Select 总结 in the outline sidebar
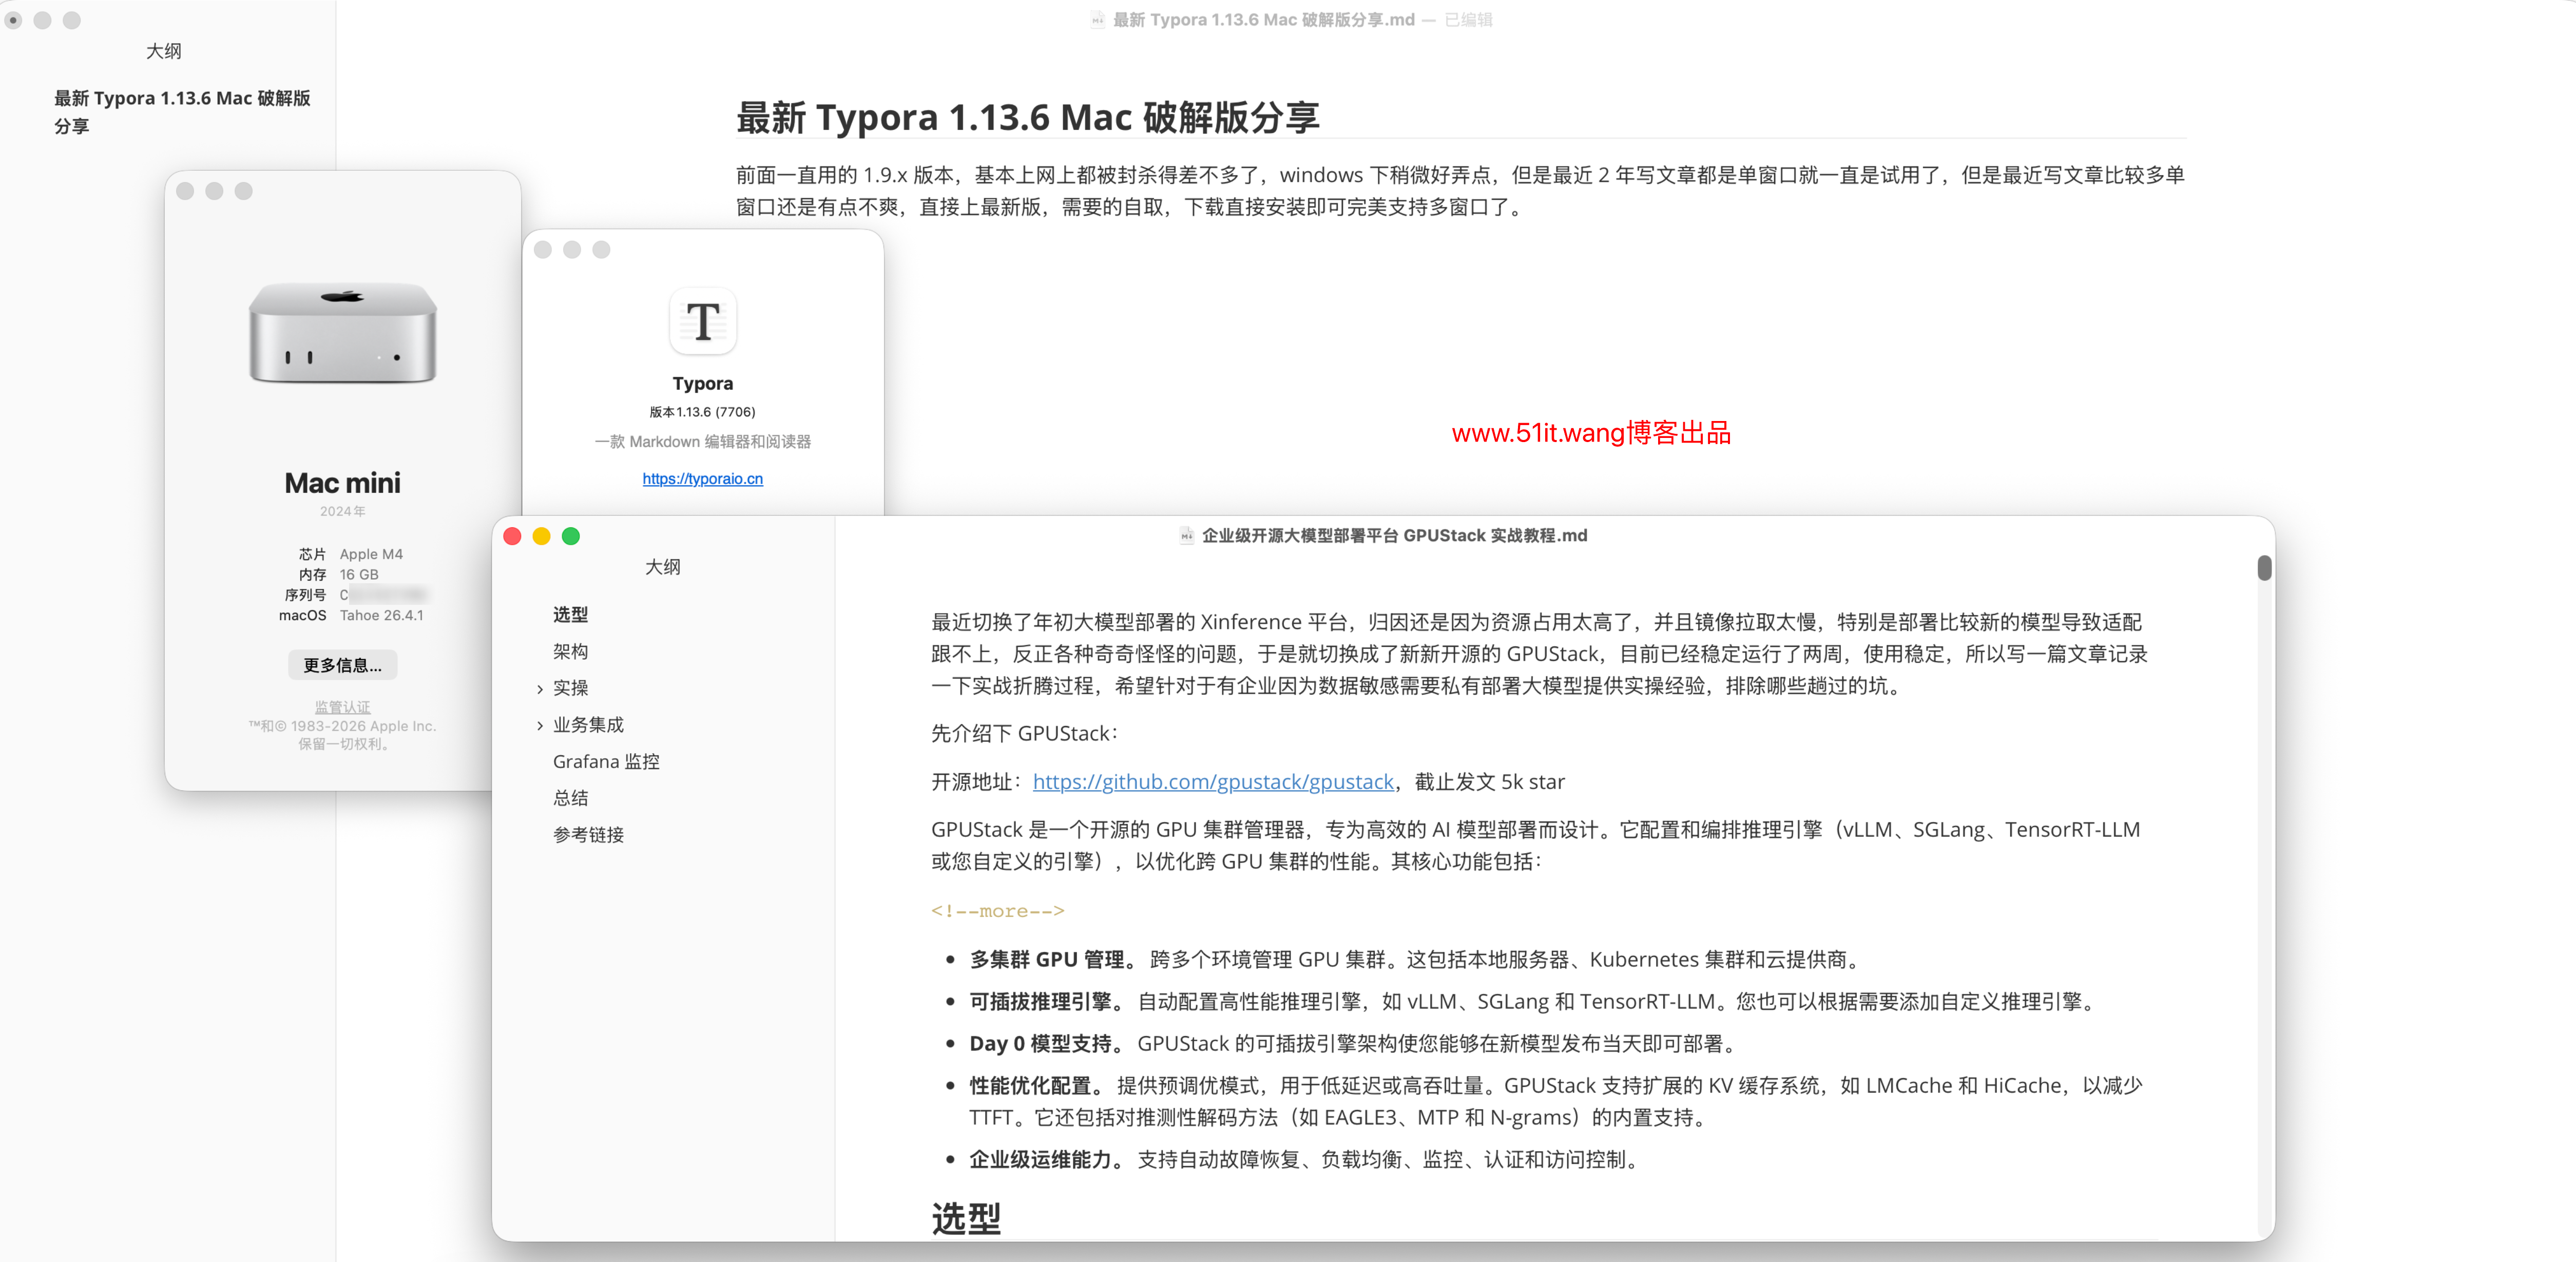The height and width of the screenshot is (1262, 2576). coord(570,798)
